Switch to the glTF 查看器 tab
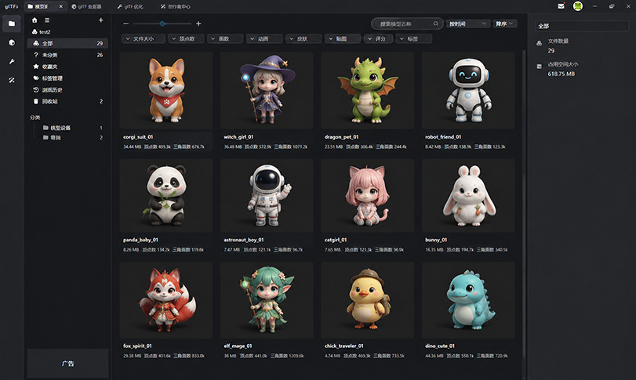The height and width of the screenshot is (380, 636). [86, 6]
